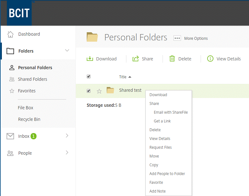This screenshot has width=249, height=196.
Task: Open the Recycle Bin link
Action: 29,119
